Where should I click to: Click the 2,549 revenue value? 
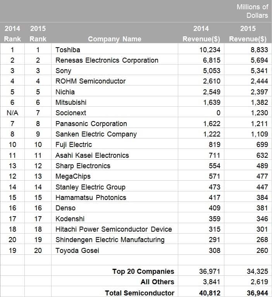coord(212,92)
